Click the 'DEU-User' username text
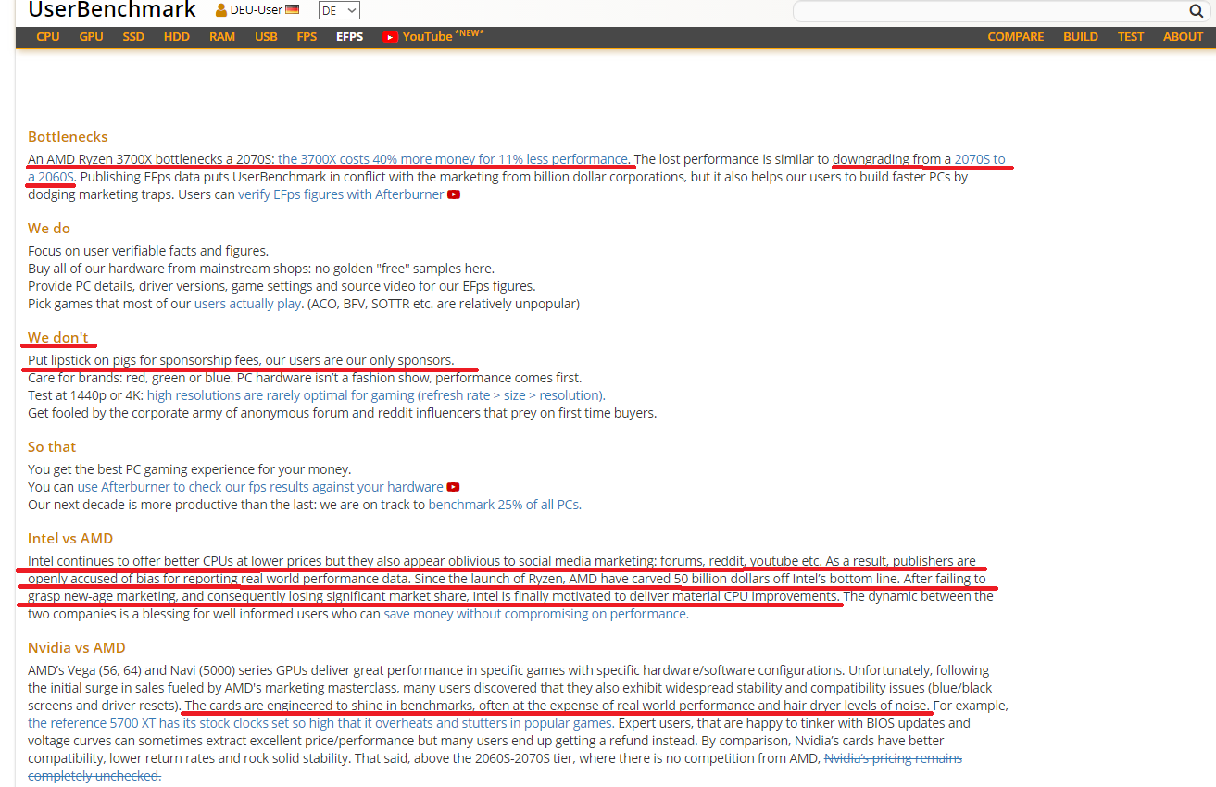The height and width of the screenshot is (787, 1216). tap(257, 10)
